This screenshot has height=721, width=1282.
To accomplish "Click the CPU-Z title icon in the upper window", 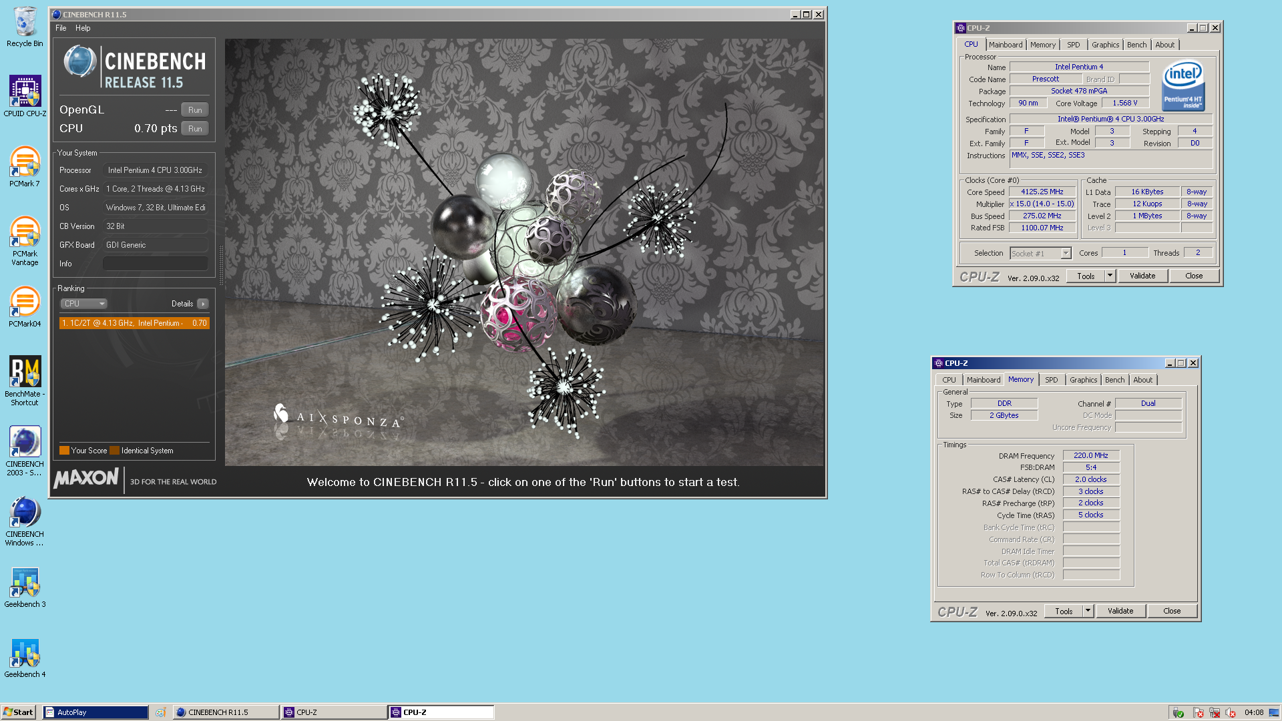I will [x=960, y=28].
